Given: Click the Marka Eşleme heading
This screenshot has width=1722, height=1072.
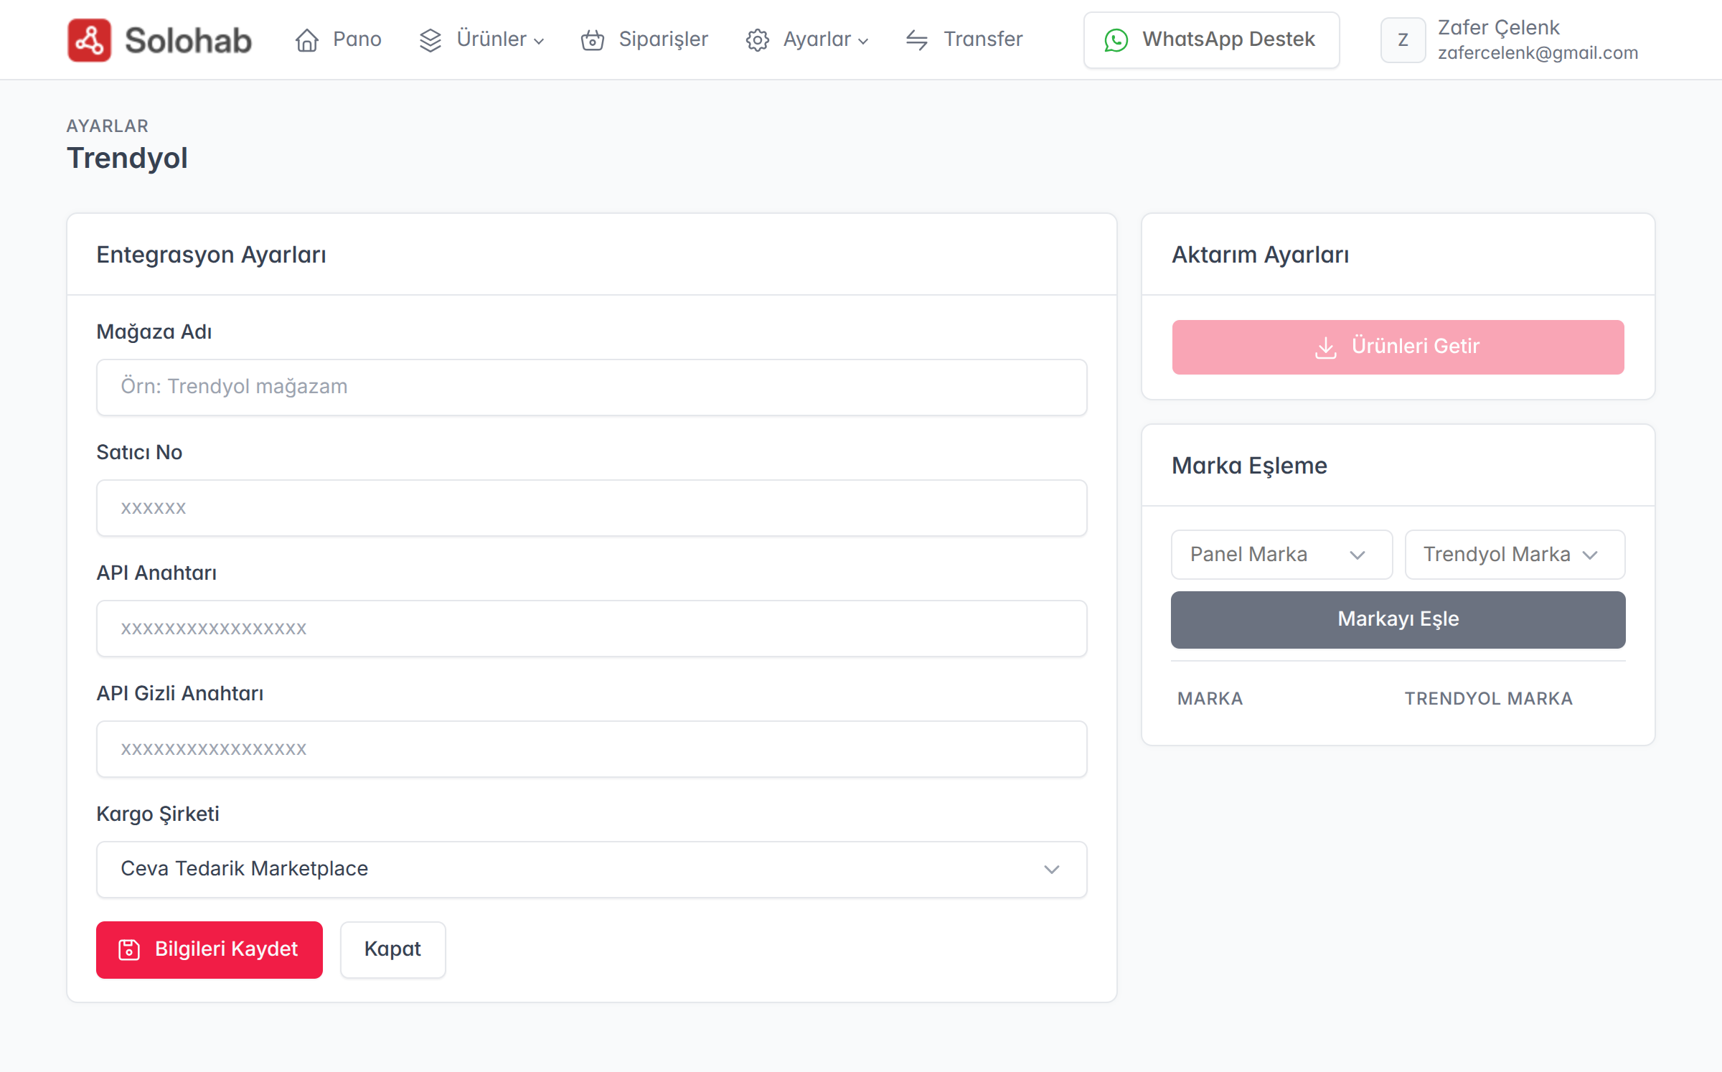Looking at the screenshot, I should click(x=1249, y=466).
